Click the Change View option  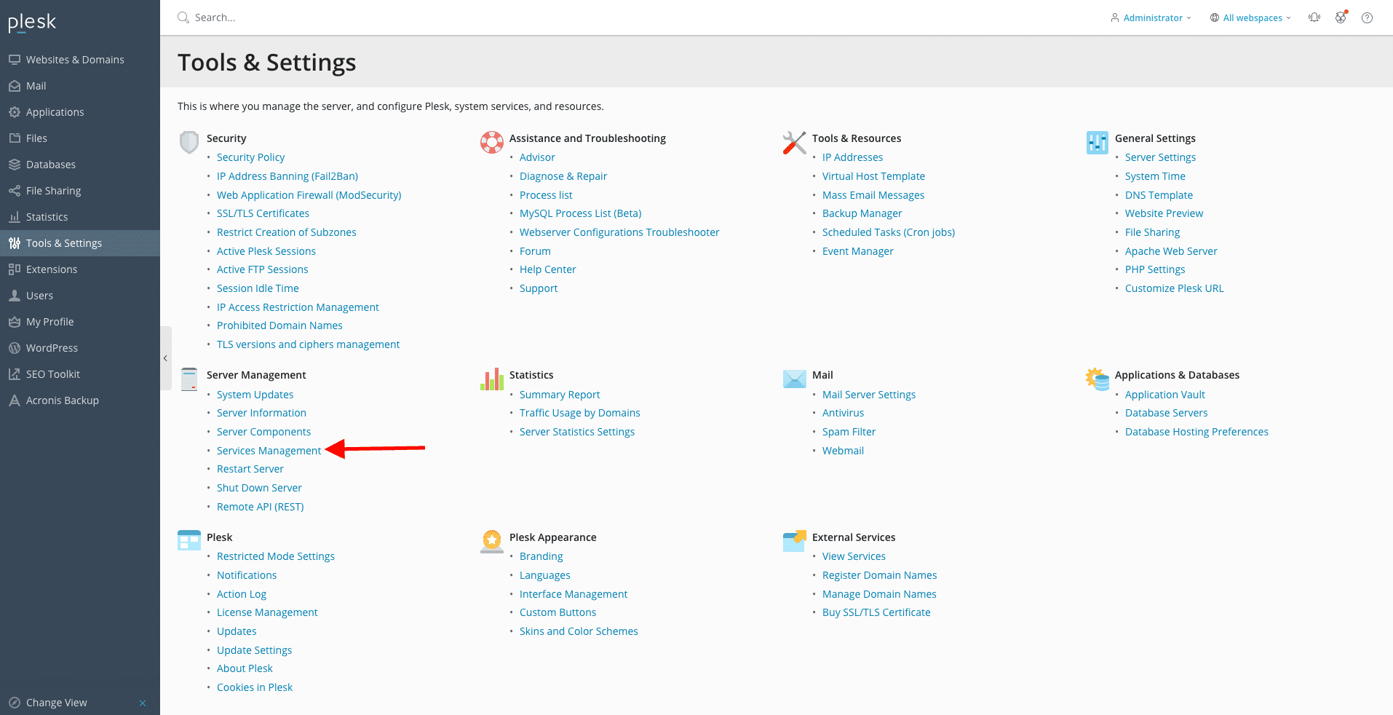(56, 703)
